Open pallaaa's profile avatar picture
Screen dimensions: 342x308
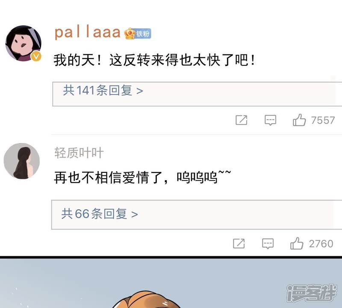click(24, 43)
